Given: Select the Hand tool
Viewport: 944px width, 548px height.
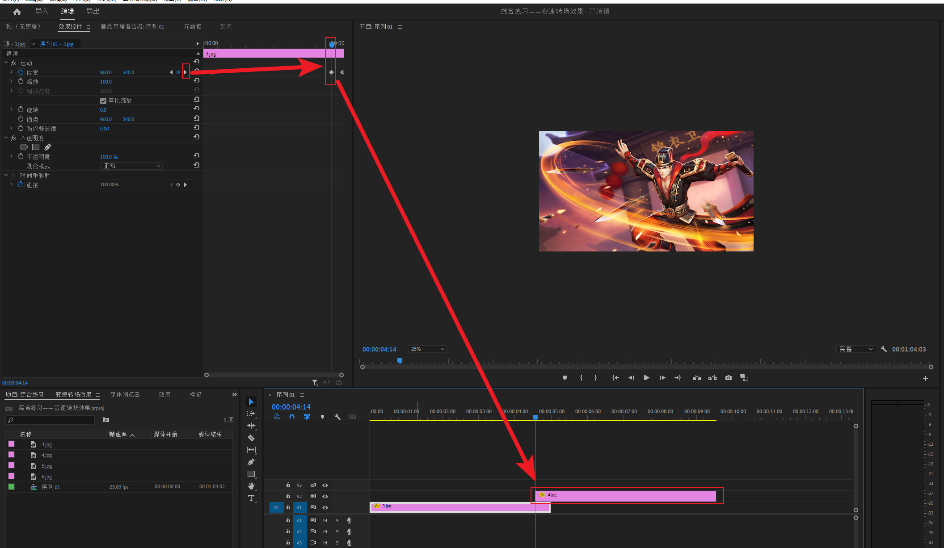Looking at the screenshot, I should point(251,486).
